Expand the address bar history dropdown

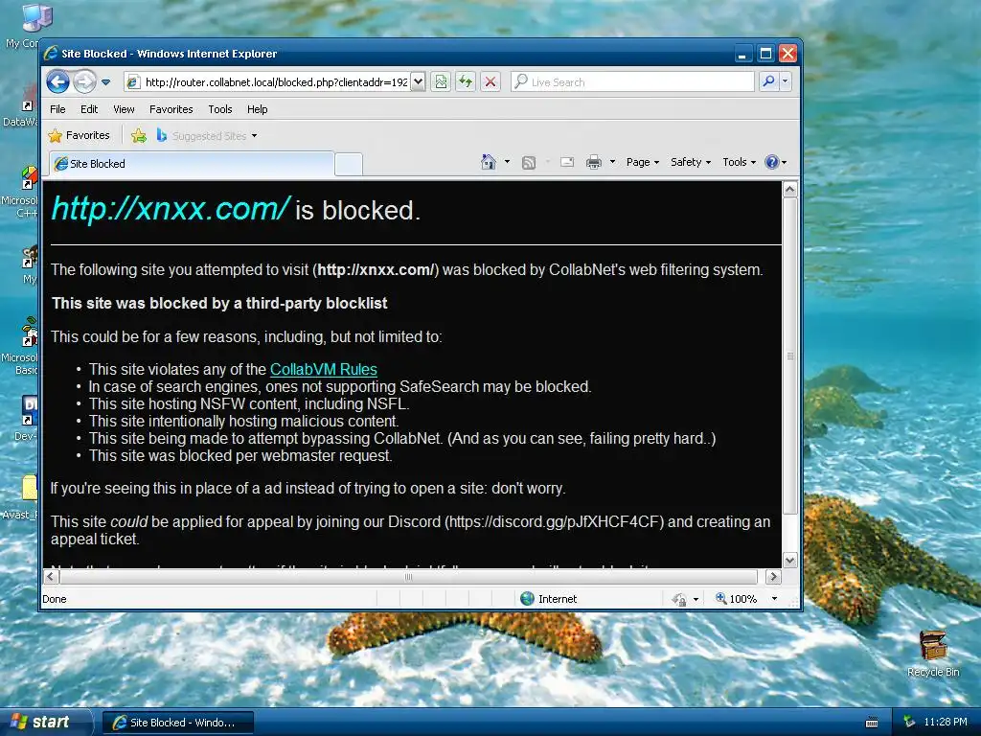[419, 82]
